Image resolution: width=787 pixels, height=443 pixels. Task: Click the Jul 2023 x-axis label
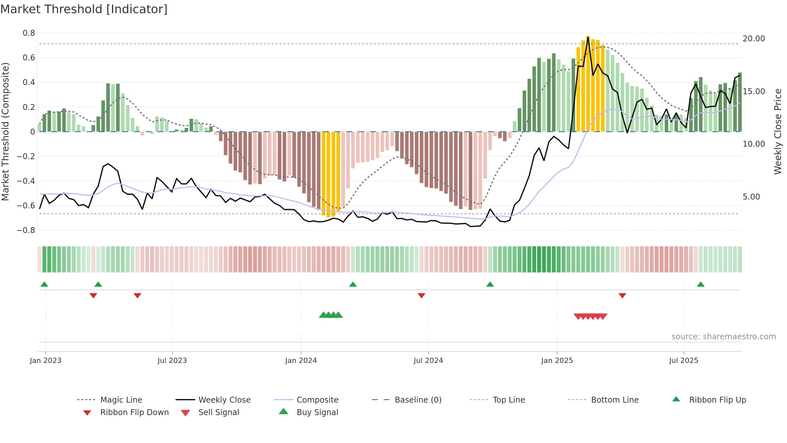[172, 360]
